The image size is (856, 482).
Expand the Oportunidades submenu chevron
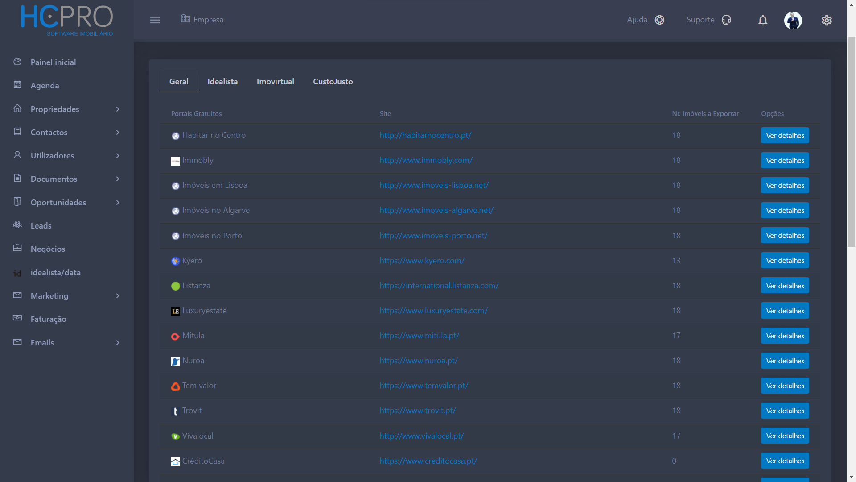pyautogui.click(x=118, y=203)
